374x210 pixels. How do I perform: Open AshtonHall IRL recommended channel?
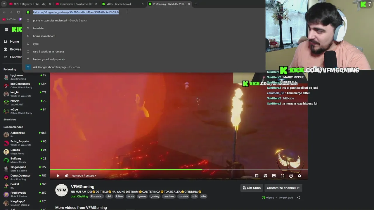(25, 134)
